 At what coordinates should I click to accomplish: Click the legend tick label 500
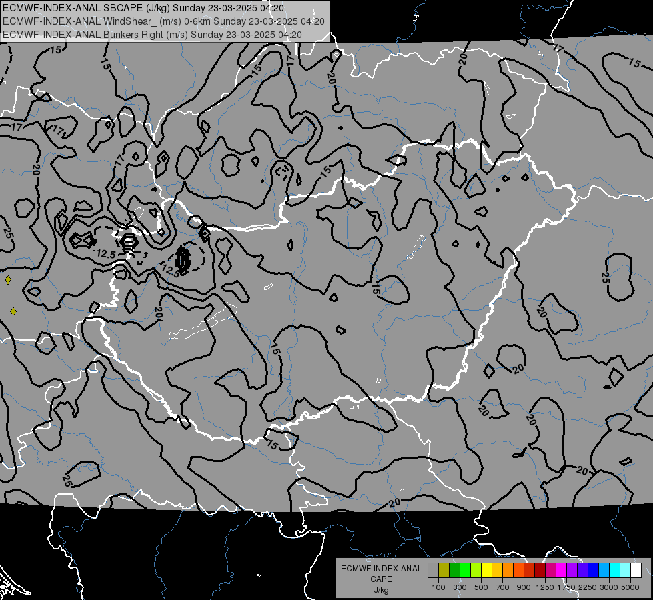pos(481,587)
